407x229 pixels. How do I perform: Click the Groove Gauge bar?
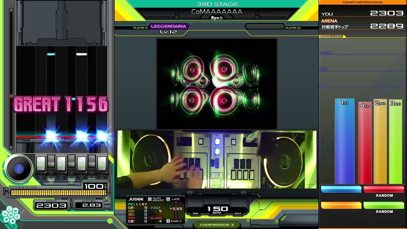[x=59, y=193]
